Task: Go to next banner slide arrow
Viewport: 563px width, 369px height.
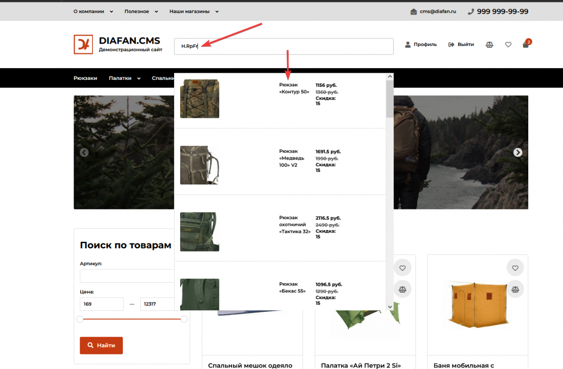Action: point(517,152)
